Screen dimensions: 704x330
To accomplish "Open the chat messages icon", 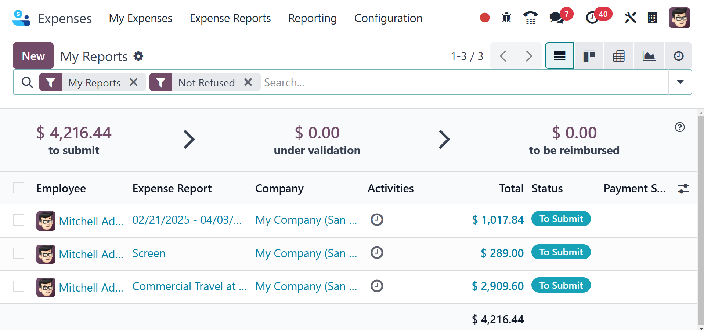I will [x=557, y=18].
